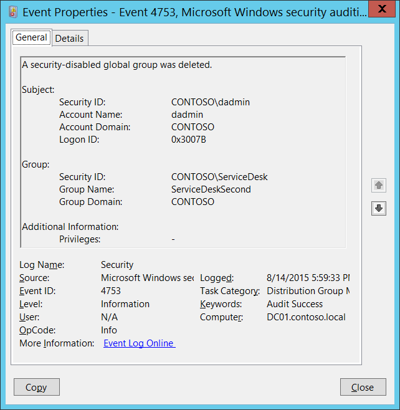
Task: Go to previous event with up arrow
Action: coord(379,185)
